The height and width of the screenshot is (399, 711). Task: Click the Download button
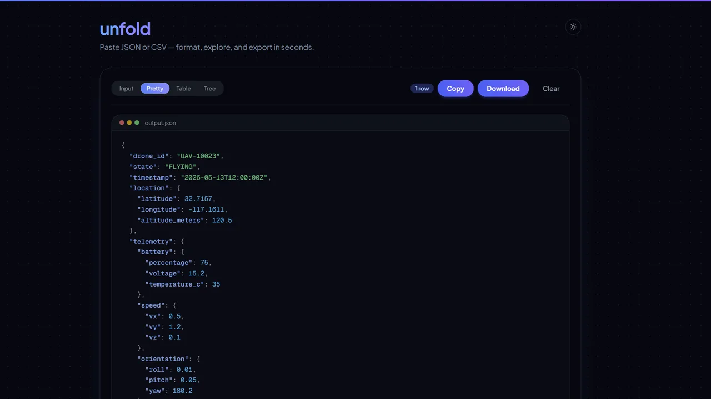(503, 89)
